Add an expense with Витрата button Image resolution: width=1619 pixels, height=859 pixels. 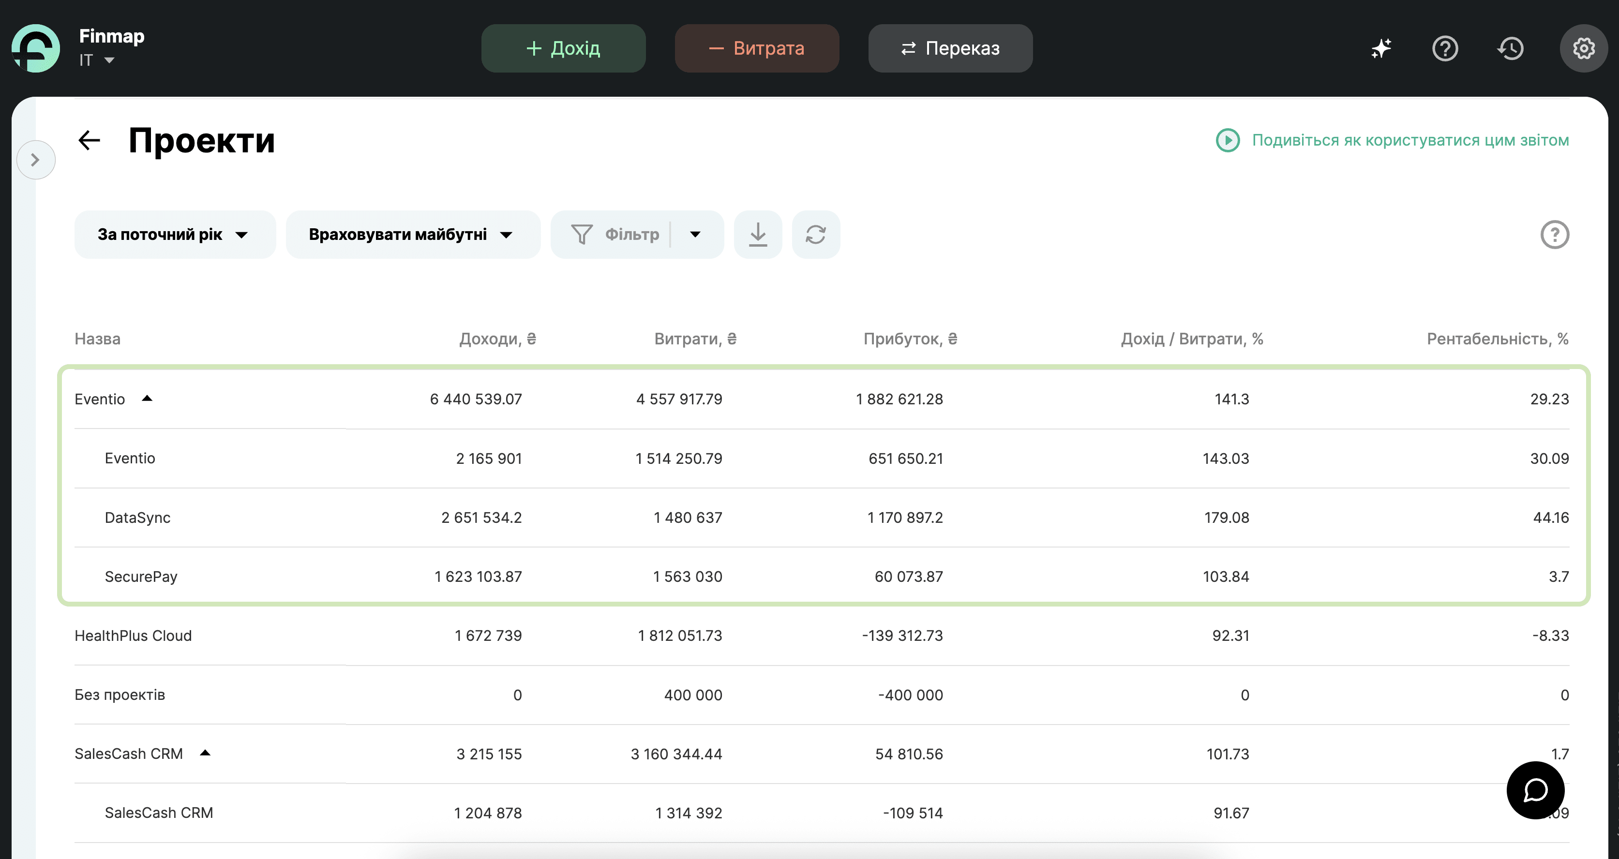[x=757, y=48]
